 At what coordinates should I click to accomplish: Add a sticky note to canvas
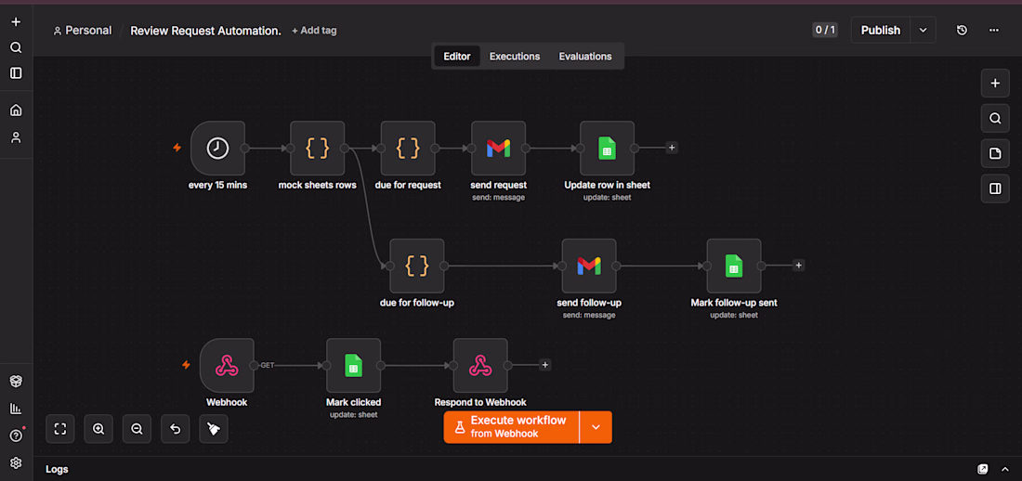(995, 154)
